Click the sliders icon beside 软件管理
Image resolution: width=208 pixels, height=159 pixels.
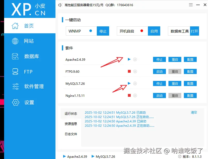(15, 86)
